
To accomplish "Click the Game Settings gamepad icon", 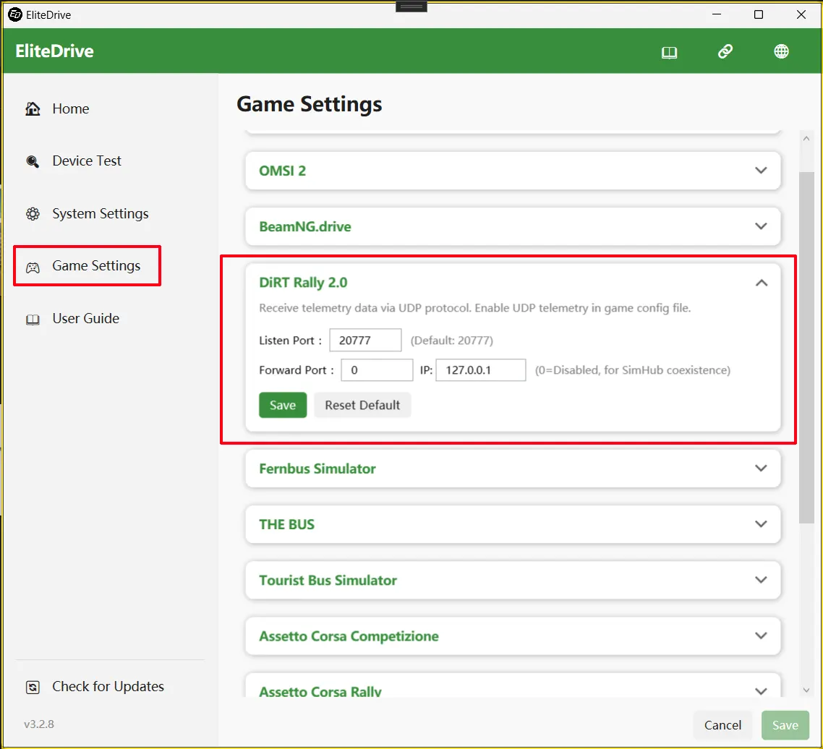I will pos(33,267).
